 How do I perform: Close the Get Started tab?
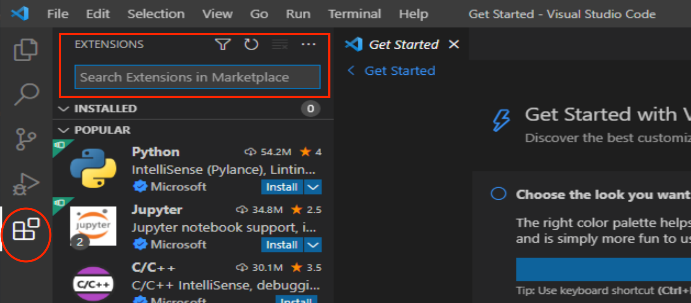[454, 44]
